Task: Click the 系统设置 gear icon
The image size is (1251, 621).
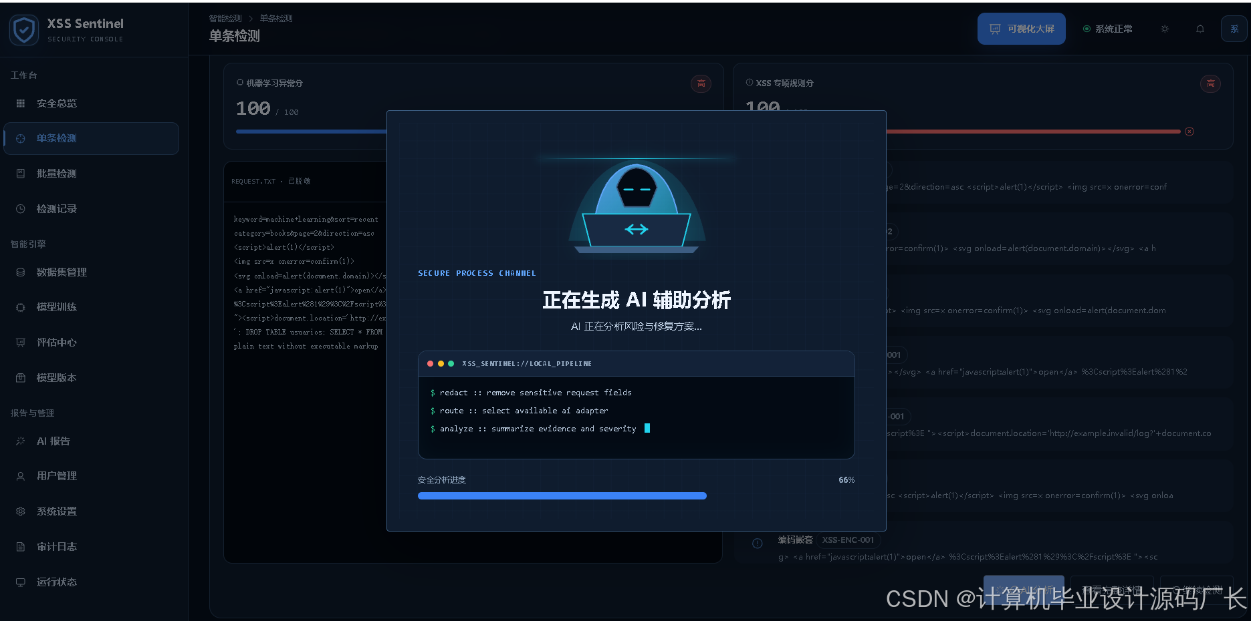Action: coord(21,511)
